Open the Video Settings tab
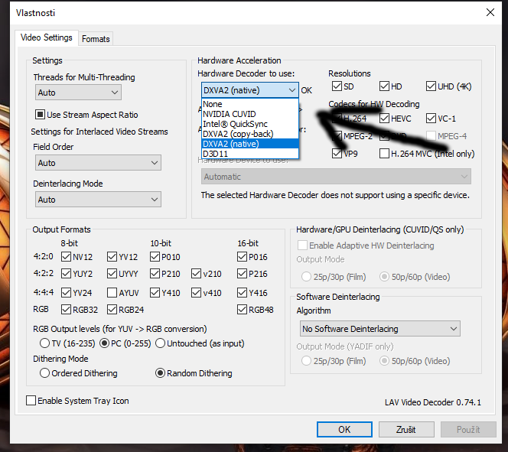The image size is (508, 452). click(47, 37)
